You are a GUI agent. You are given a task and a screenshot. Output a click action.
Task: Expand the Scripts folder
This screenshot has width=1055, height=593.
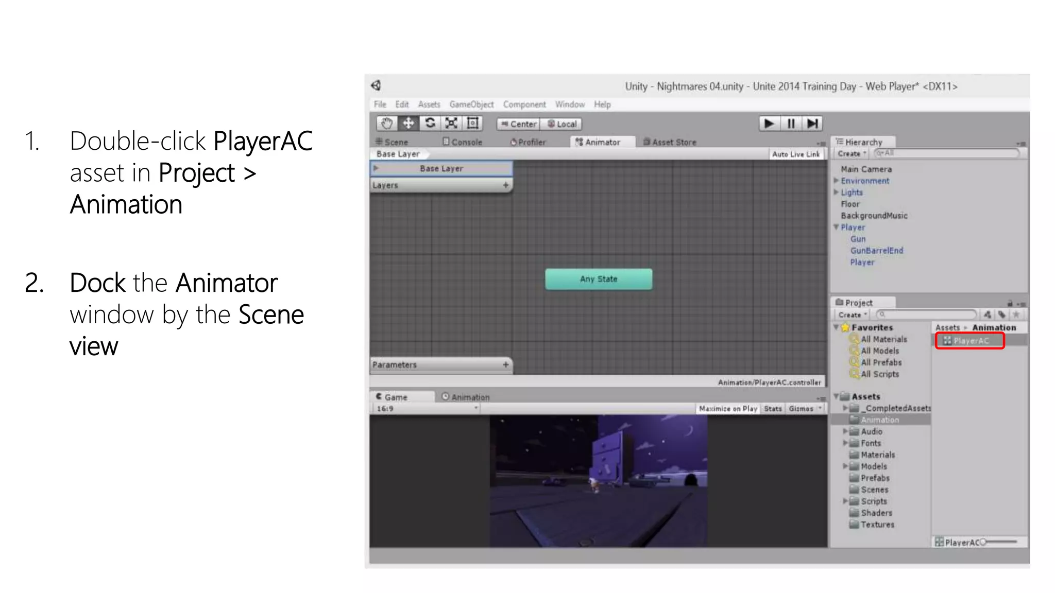845,501
